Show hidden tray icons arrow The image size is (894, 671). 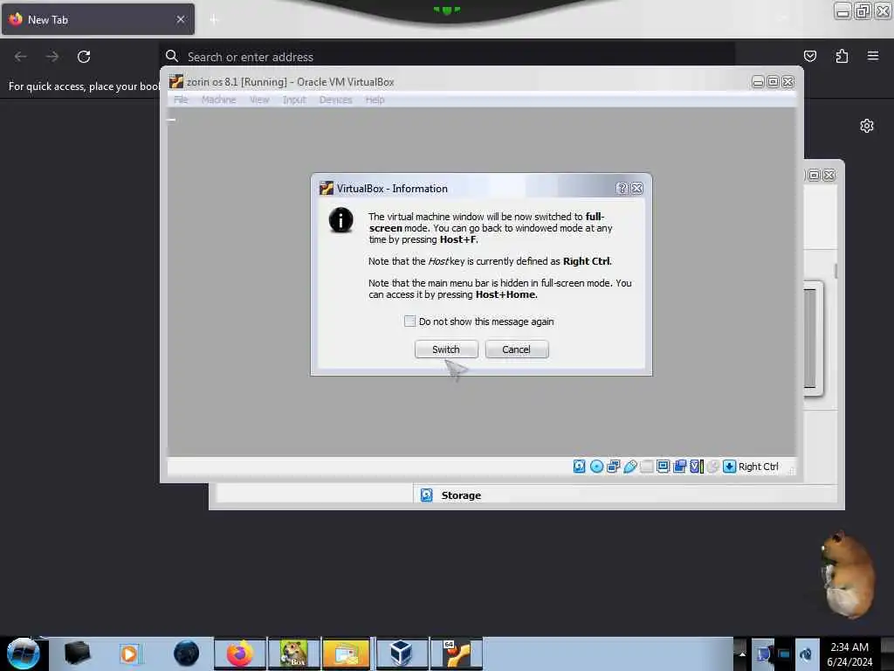[x=742, y=654]
